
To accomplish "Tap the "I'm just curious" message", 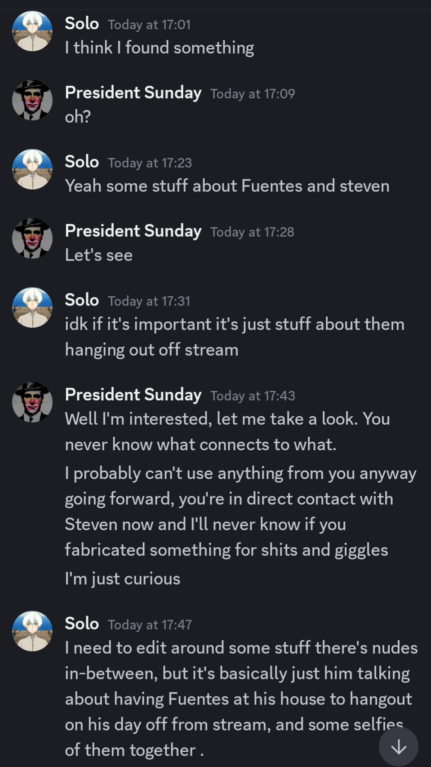I will tap(122, 579).
